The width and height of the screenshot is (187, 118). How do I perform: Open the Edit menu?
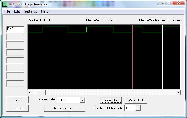coord(17,11)
